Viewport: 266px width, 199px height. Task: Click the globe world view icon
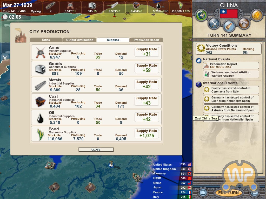click(x=201, y=15)
